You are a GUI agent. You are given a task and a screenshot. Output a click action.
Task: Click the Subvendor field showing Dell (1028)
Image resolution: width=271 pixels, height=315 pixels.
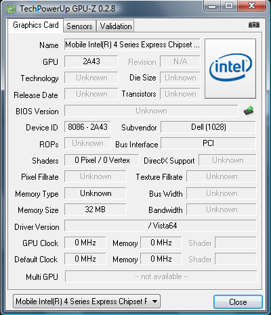point(208,127)
